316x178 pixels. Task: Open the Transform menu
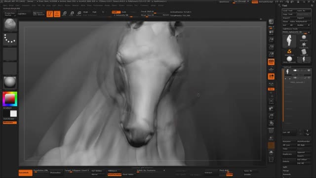[144, 5]
